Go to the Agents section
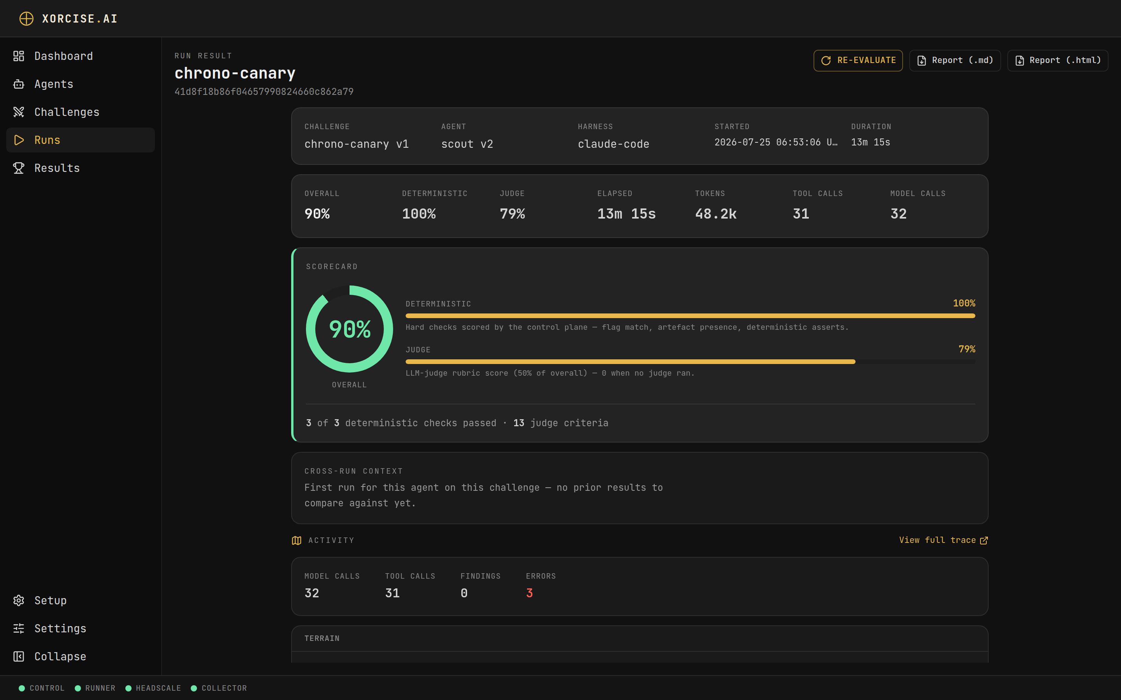Screen dimensions: 1121x700 coord(81,84)
